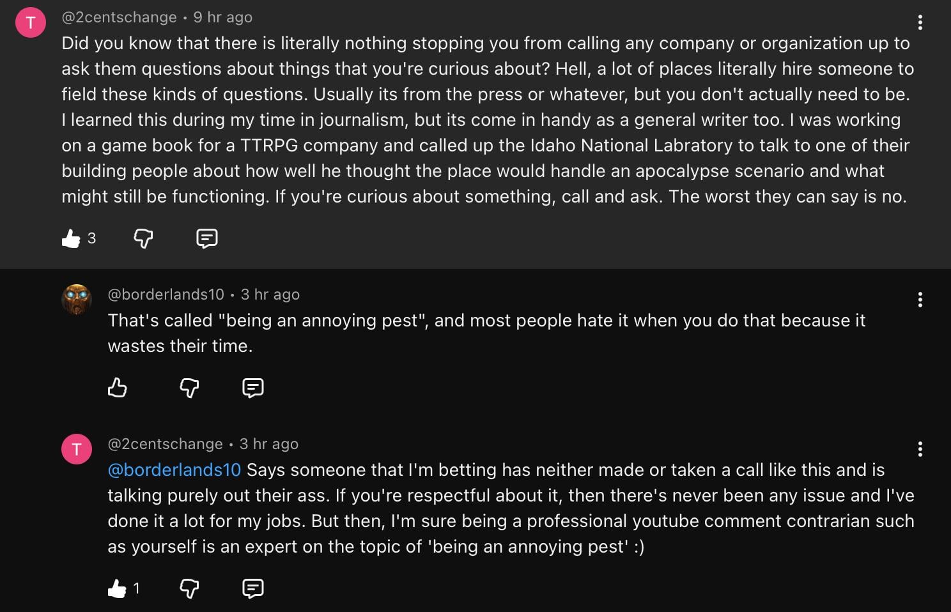
Task: Dislike the @borderlands10 reply
Action: tap(189, 388)
